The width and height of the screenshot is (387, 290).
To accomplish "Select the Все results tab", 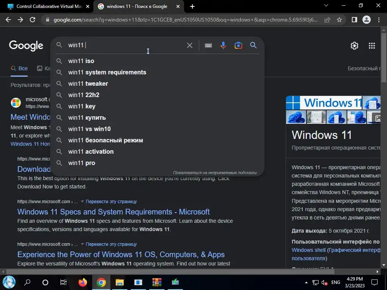I will tap(19, 69).
